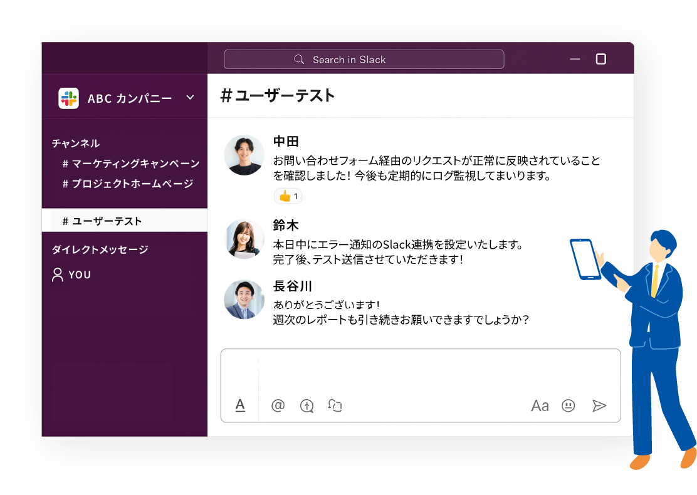Click the sender name 長谷川
The width and height of the screenshot is (697, 495).
[293, 286]
